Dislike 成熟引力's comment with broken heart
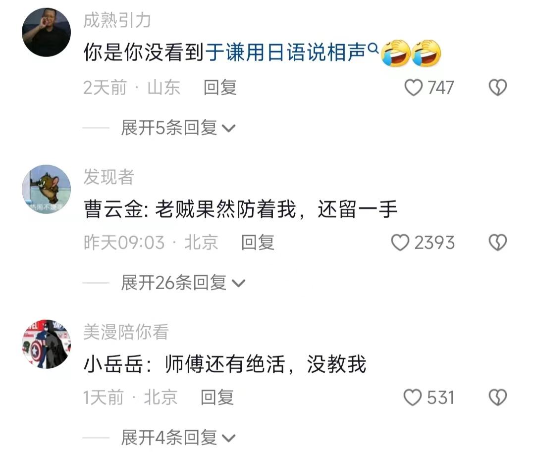535x453 pixels. (x=498, y=88)
